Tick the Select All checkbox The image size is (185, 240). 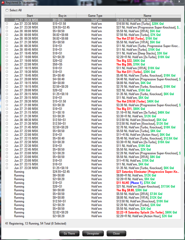coord(7,10)
